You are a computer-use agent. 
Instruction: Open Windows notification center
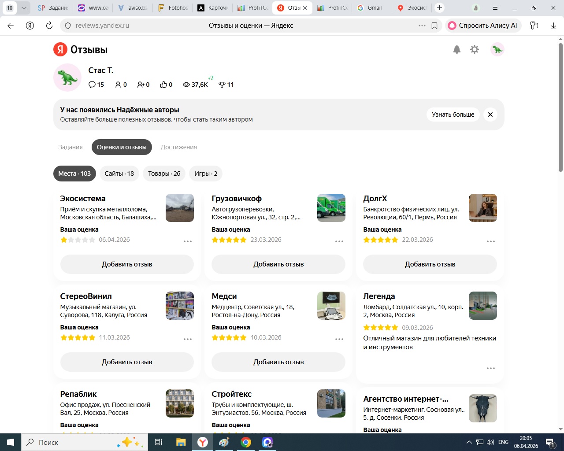pyautogui.click(x=550, y=442)
